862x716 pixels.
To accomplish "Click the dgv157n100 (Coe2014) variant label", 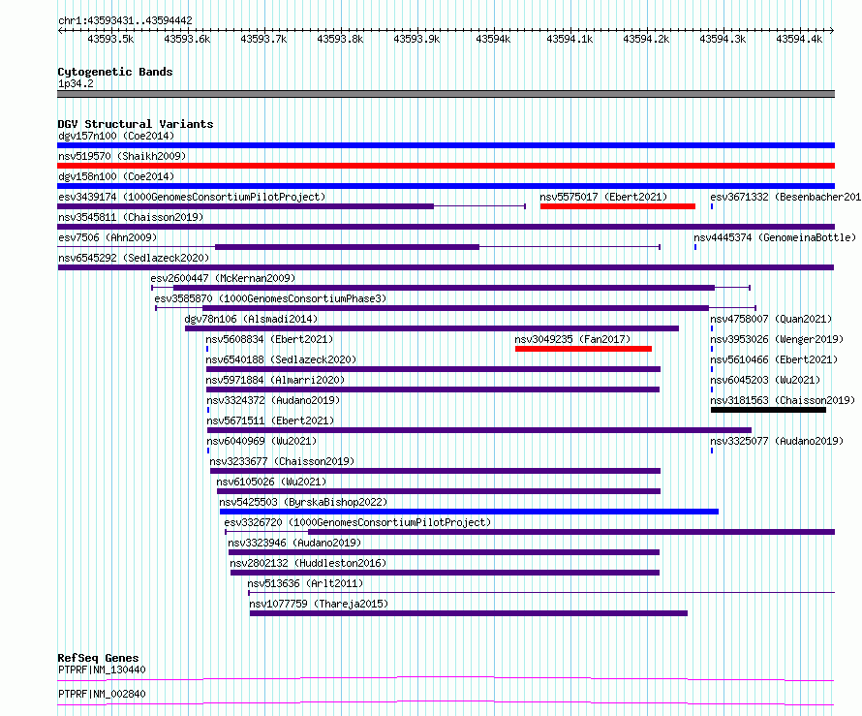I will point(116,136).
